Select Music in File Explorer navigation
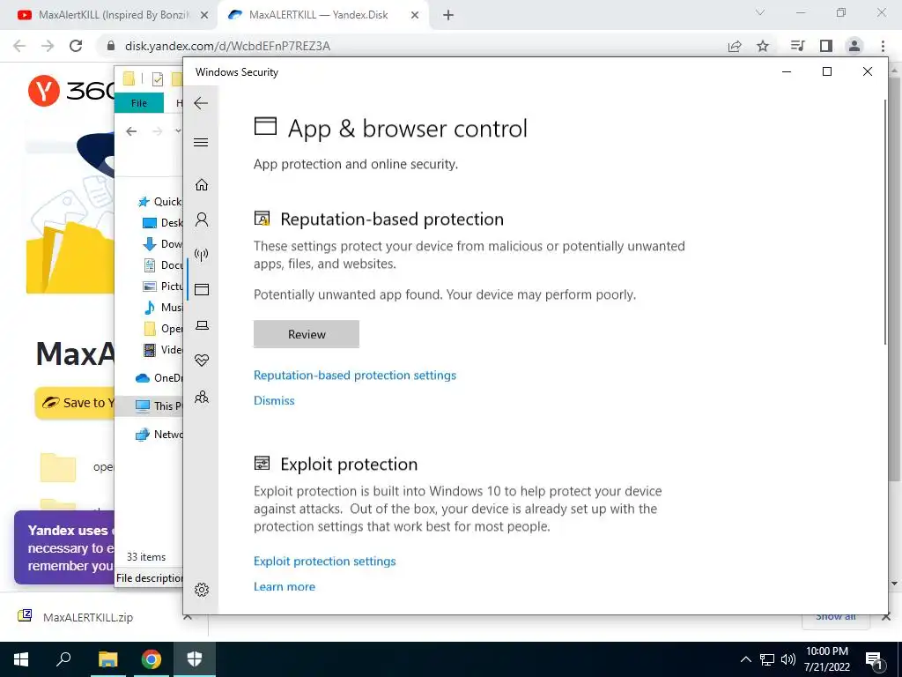The image size is (902, 677). pos(162,308)
